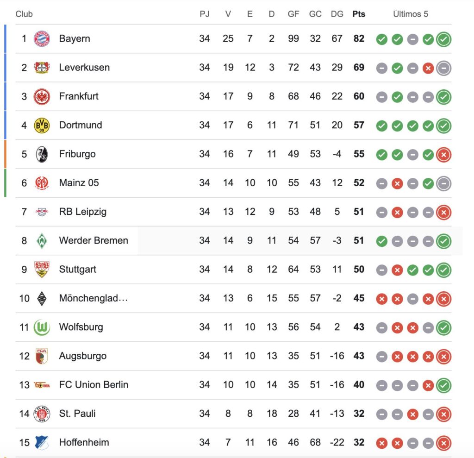Click the Bayern club crest

click(x=42, y=39)
